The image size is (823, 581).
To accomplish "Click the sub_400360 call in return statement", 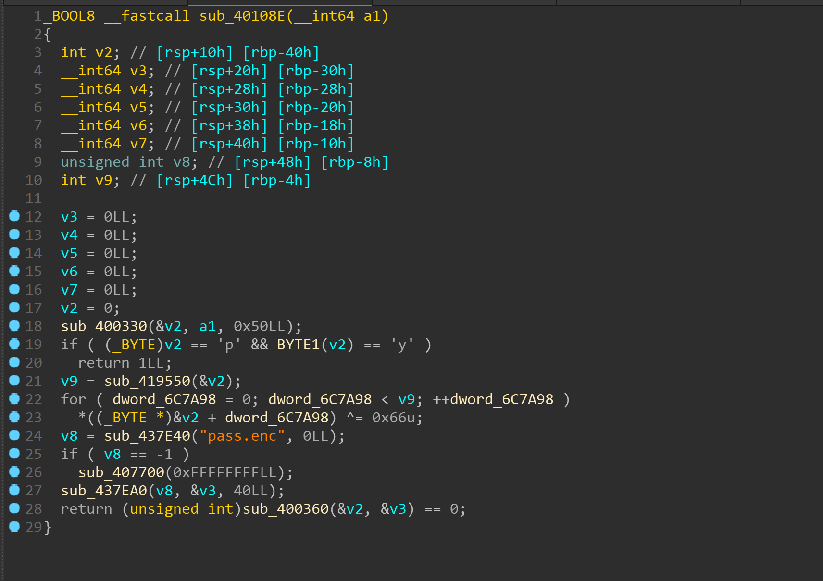I will click(286, 509).
